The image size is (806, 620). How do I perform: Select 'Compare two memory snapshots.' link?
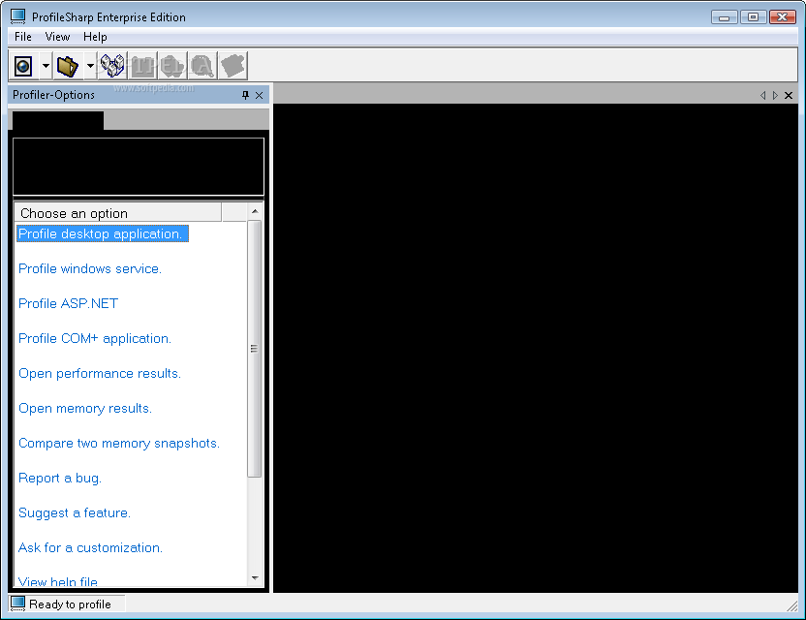click(119, 443)
